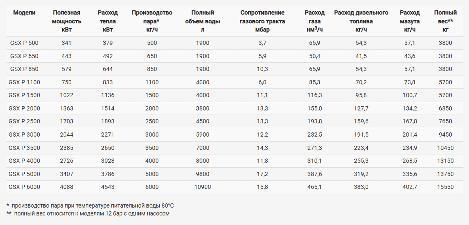The height and width of the screenshot is (225, 469).
Task: Click the "Модели" column header
Action: tap(24, 12)
